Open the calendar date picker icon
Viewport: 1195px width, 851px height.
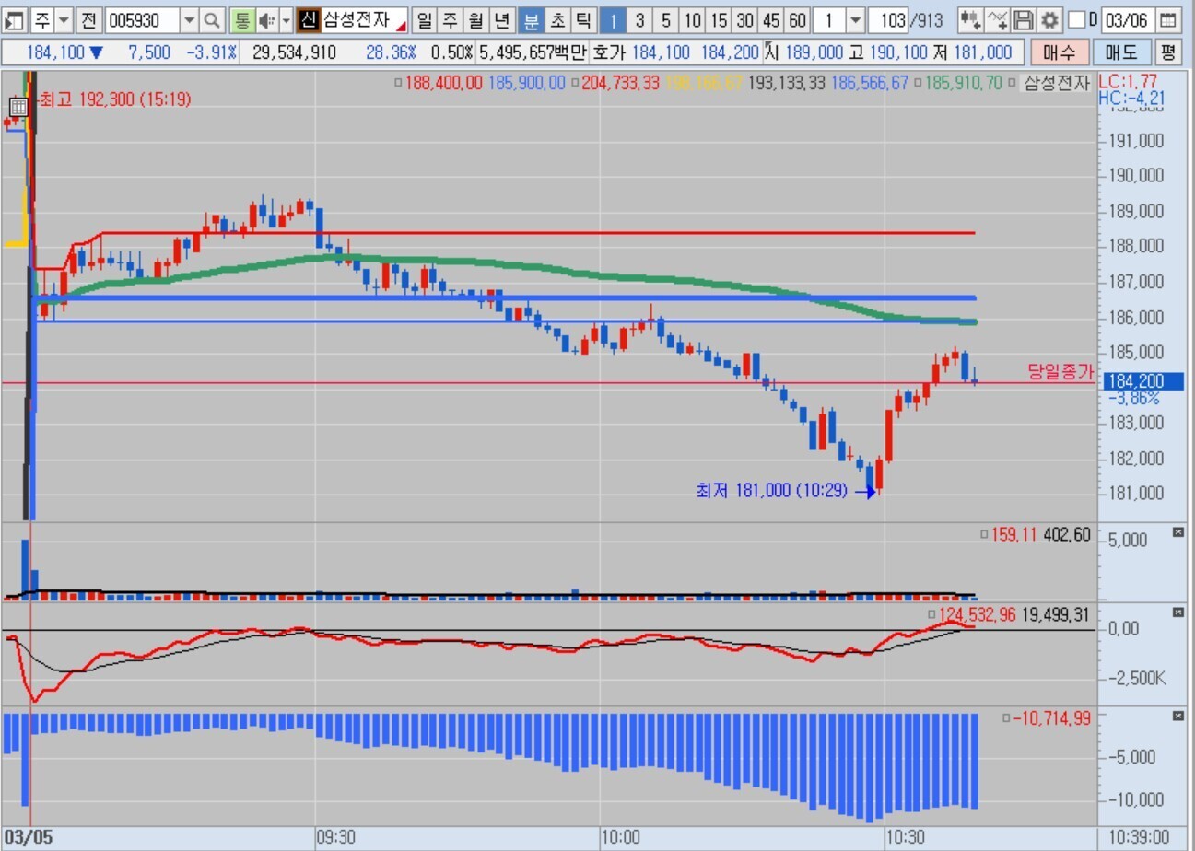1167,20
